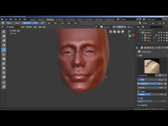Screen dimensions: 168x126
Task: Click Scrape/Peaks brush icon in properties header
Action: [139, 52]
